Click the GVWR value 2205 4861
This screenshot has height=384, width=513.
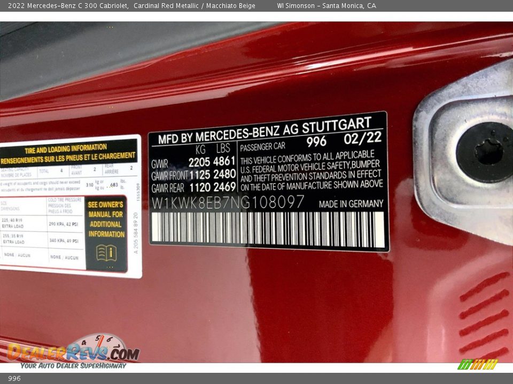(x=212, y=162)
